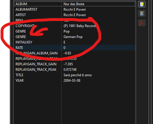This screenshot has height=124, width=153.
Task: Click the title value Sarà perché ti amo
Action: pos(78,75)
